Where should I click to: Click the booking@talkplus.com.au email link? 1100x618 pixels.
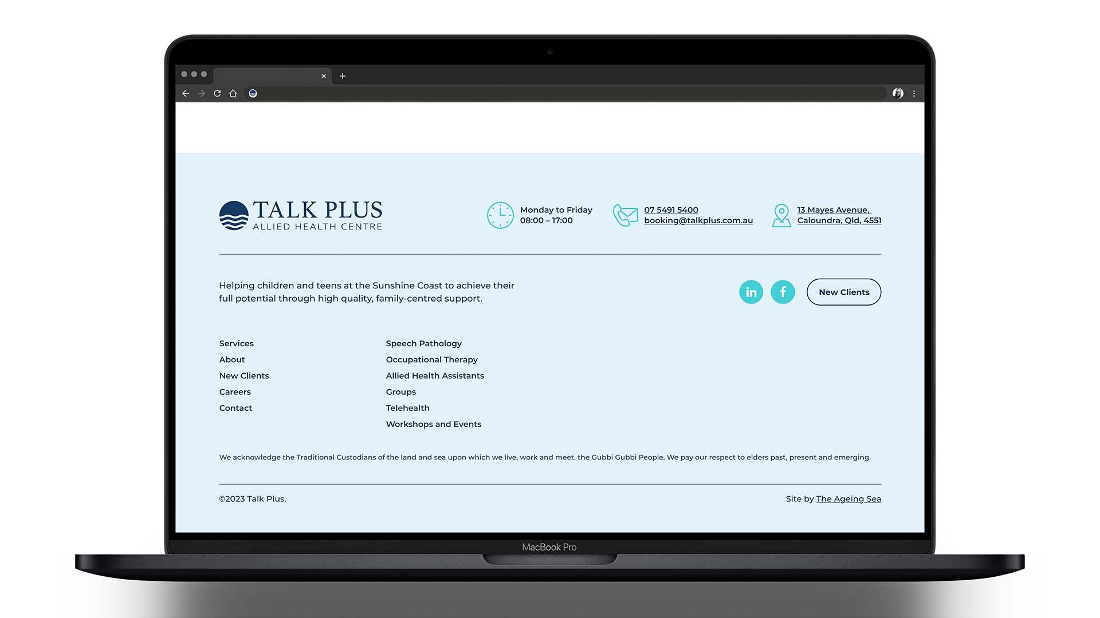click(698, 220)
